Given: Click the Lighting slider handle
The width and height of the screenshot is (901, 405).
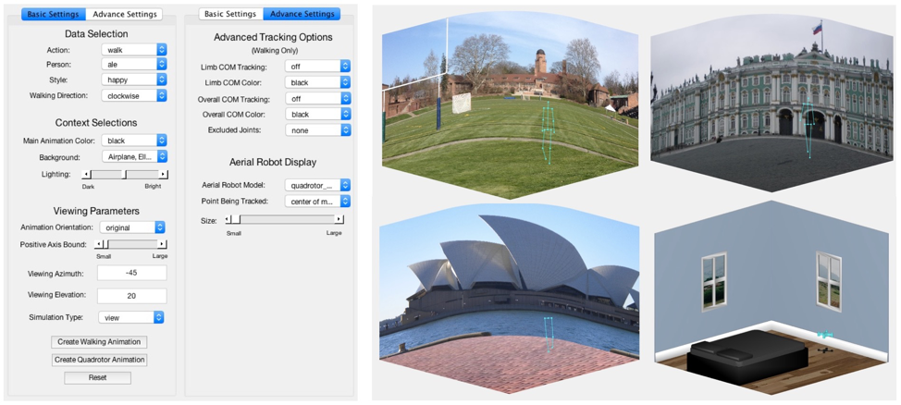Looking at the screenshot, I should [x=125, y=174].
